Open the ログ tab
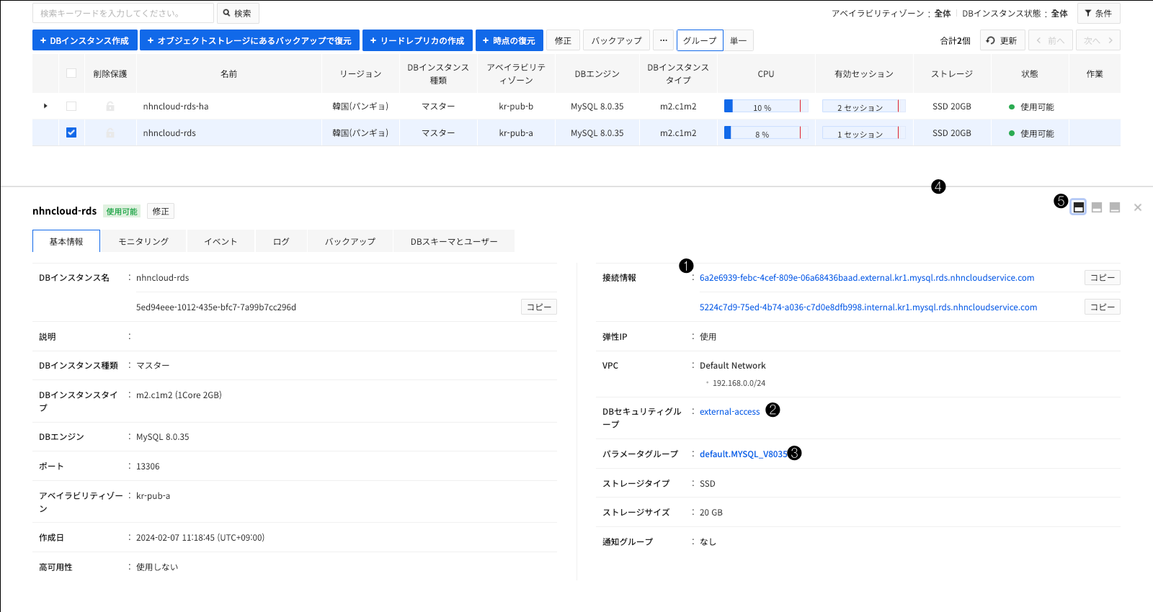This screenshot has height=612, width=1153. [x=281, y=241]
